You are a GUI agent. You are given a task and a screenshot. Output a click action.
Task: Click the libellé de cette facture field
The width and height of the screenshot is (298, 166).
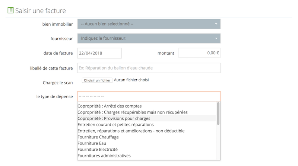click(149, 68)
